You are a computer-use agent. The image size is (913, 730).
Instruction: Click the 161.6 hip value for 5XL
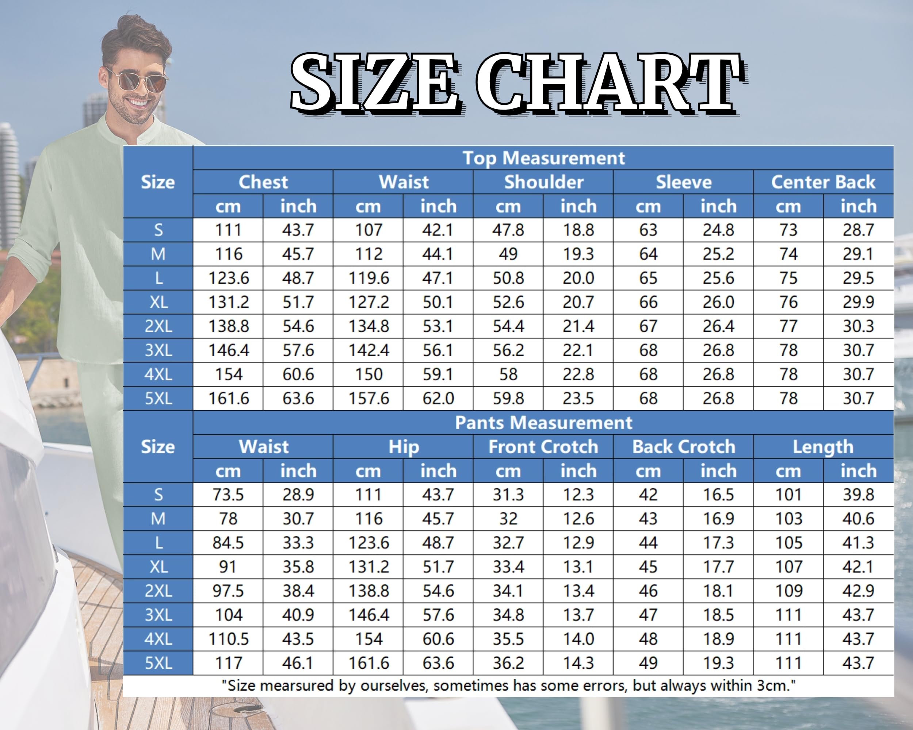click(368, 663)
